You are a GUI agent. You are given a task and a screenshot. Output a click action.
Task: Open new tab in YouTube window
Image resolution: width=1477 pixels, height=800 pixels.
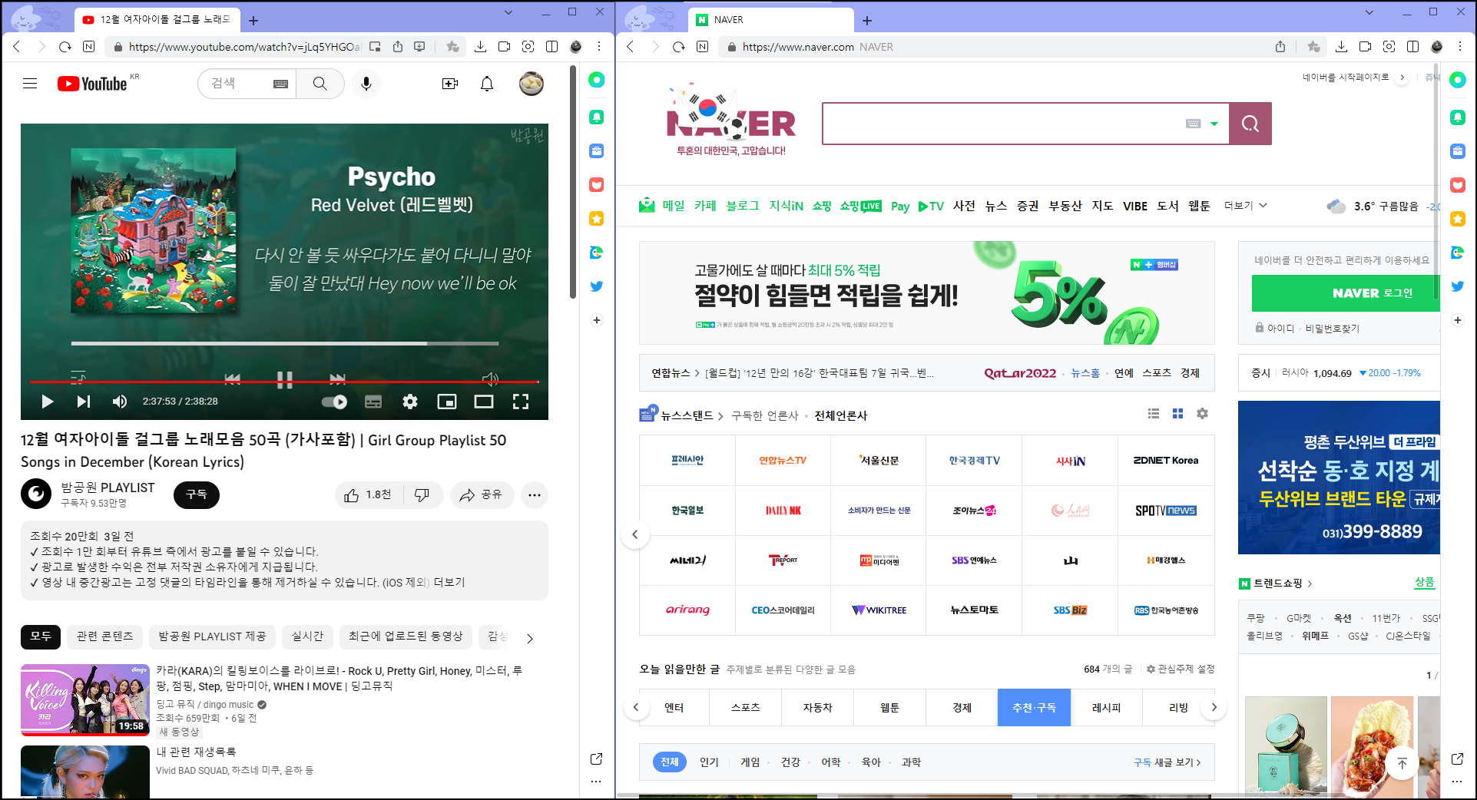tap(253, 21)
